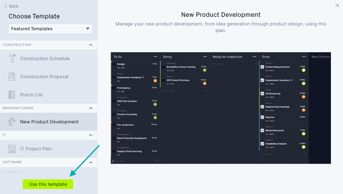This screenshot has height=194, width=343.
Task: Uncheck the Product Requirements checkbox
Action: tap(262, 67)
